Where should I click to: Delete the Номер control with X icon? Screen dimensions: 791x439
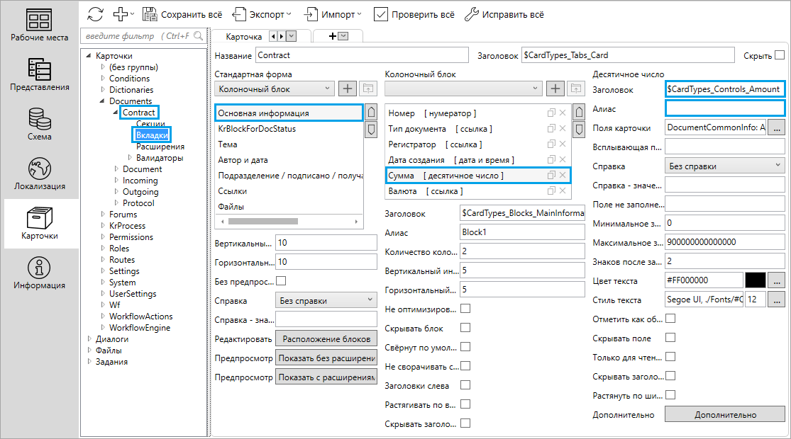click(563, 113)
